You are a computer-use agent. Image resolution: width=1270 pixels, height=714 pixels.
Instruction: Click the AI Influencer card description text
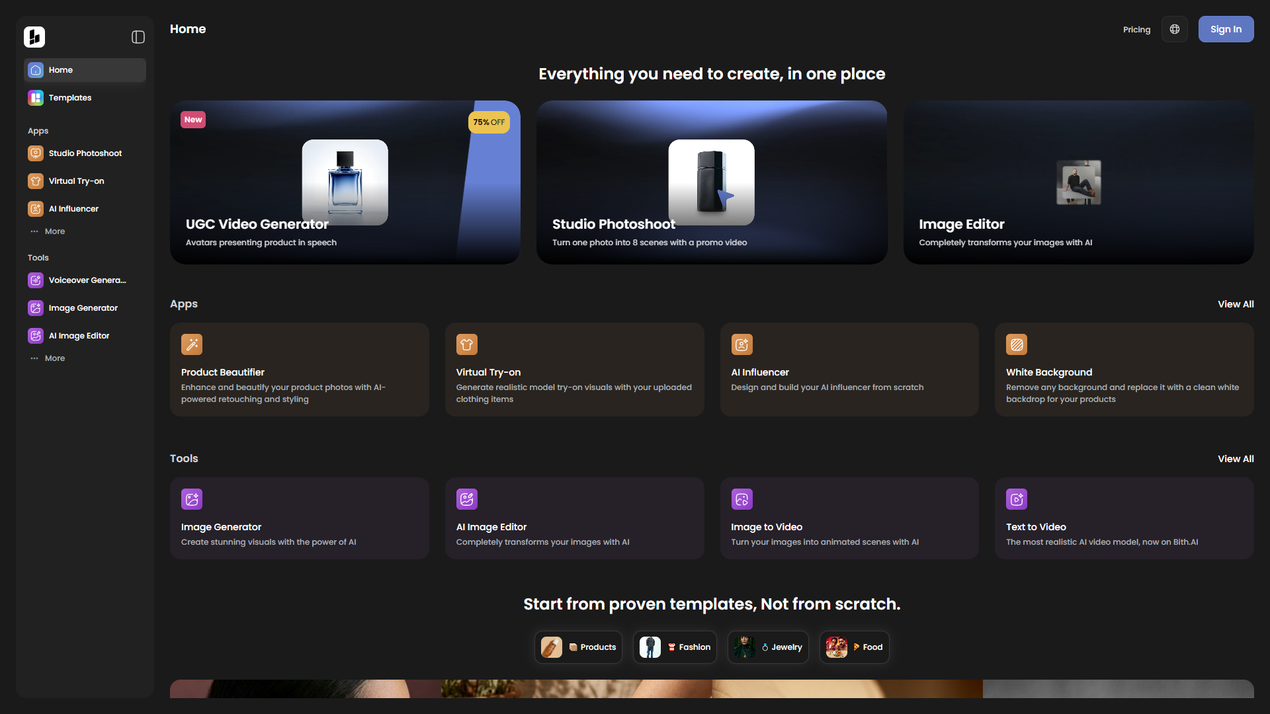(827, 387)
